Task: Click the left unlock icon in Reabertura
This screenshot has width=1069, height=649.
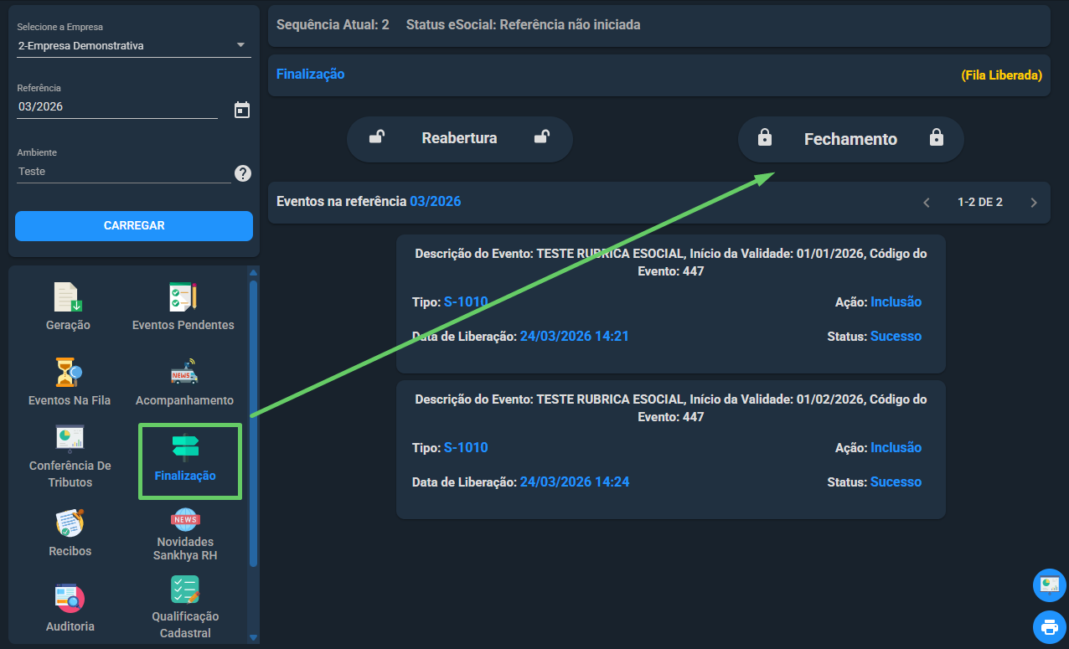Action: 377,137
